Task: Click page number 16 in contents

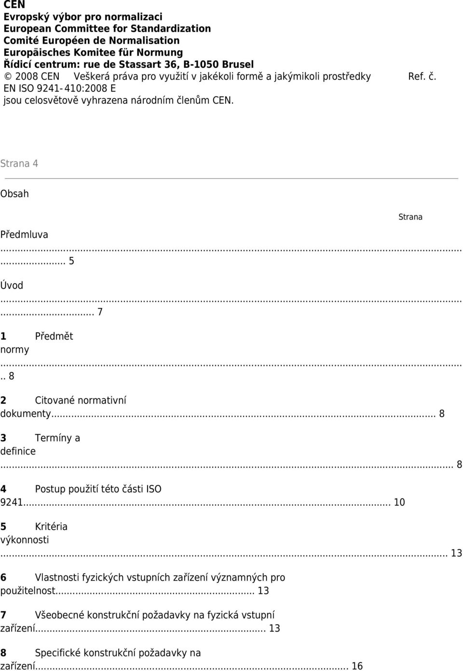Action: pos(357,666)
